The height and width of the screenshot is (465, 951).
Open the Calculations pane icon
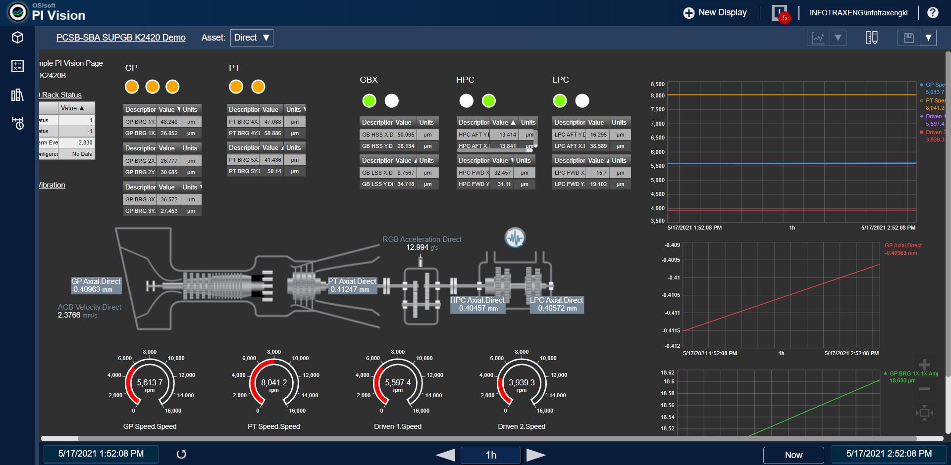(x=18, y=66)
